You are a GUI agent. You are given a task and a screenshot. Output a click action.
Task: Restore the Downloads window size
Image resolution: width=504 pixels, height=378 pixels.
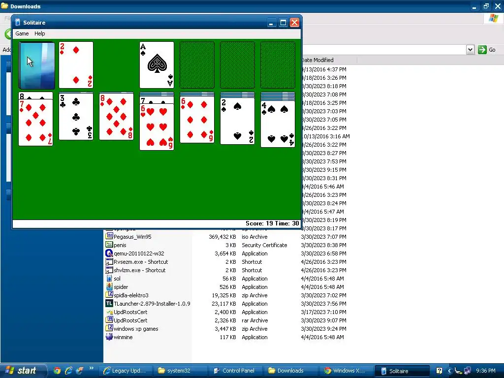coord(486,6)
